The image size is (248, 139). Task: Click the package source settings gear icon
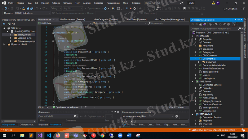177,116
